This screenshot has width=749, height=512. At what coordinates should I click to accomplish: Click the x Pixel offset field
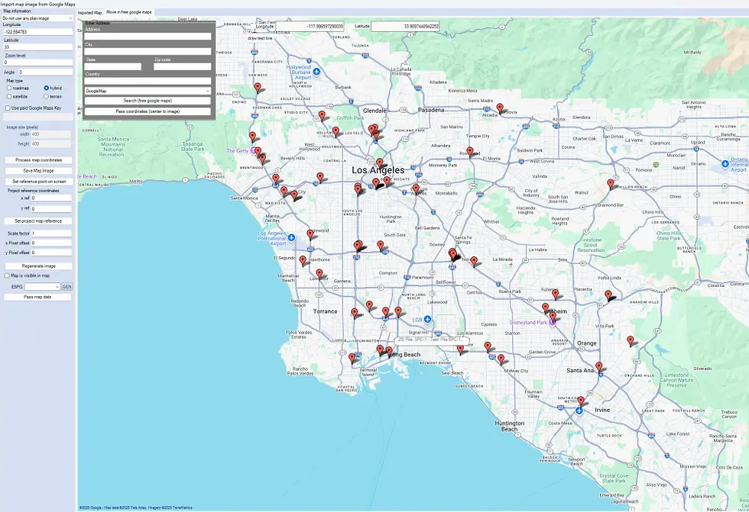(x=51, y=243)
